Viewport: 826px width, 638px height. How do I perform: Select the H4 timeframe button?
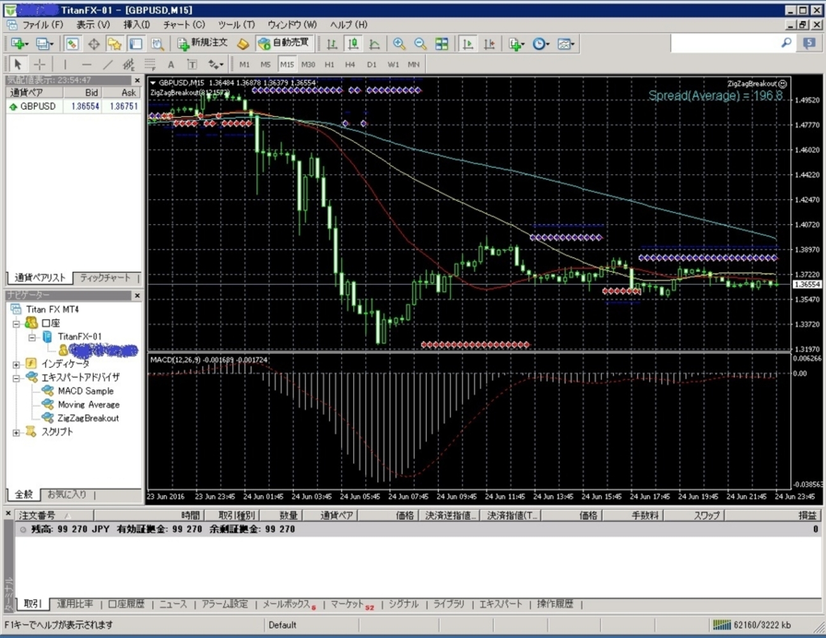tap(349, 64)
